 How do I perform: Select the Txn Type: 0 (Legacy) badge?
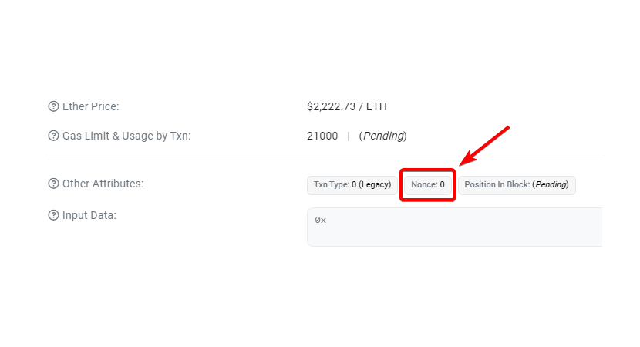pos(352,185)
